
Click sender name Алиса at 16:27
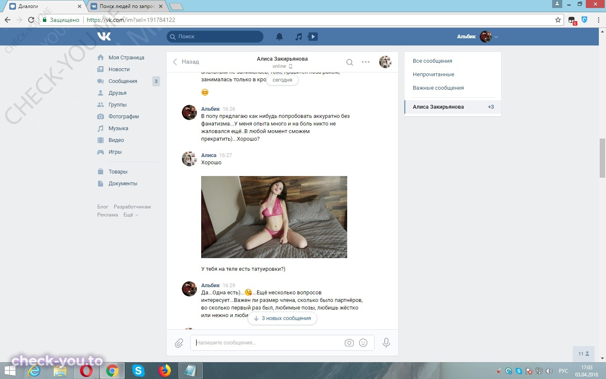(x=209, y=155)
